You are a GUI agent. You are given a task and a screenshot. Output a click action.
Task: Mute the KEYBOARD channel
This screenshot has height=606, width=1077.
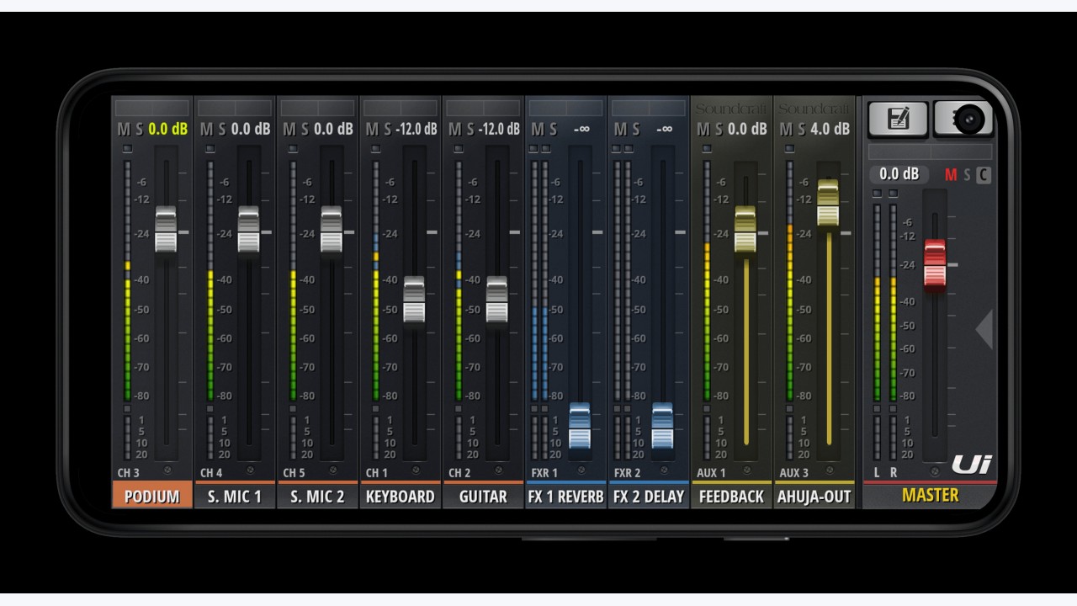[371, 130]
